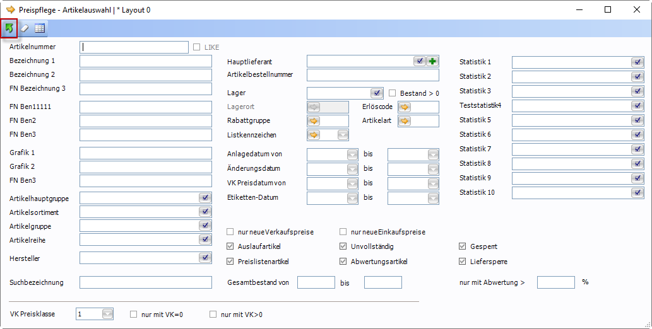Click the Artikelart arrow lookup icon
Viewport: 652px width, 329px height.
(x=405, y=121)
